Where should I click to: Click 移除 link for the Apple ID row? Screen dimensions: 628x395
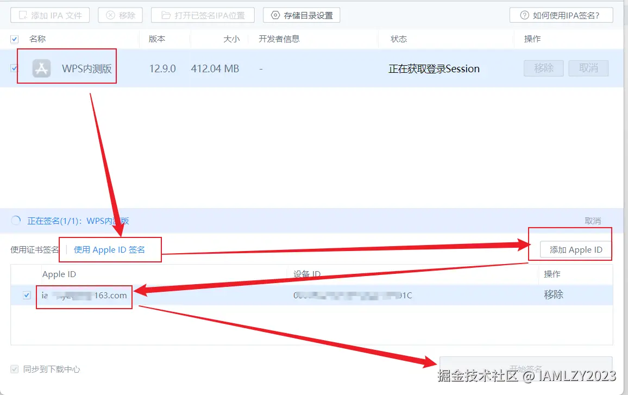(554, 295)
